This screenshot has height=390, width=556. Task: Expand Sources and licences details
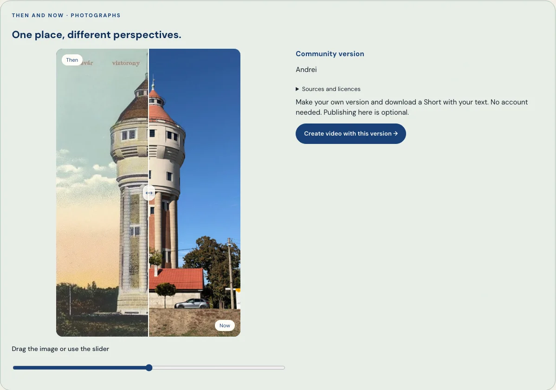pyautogui.click(x=328, y=89)
